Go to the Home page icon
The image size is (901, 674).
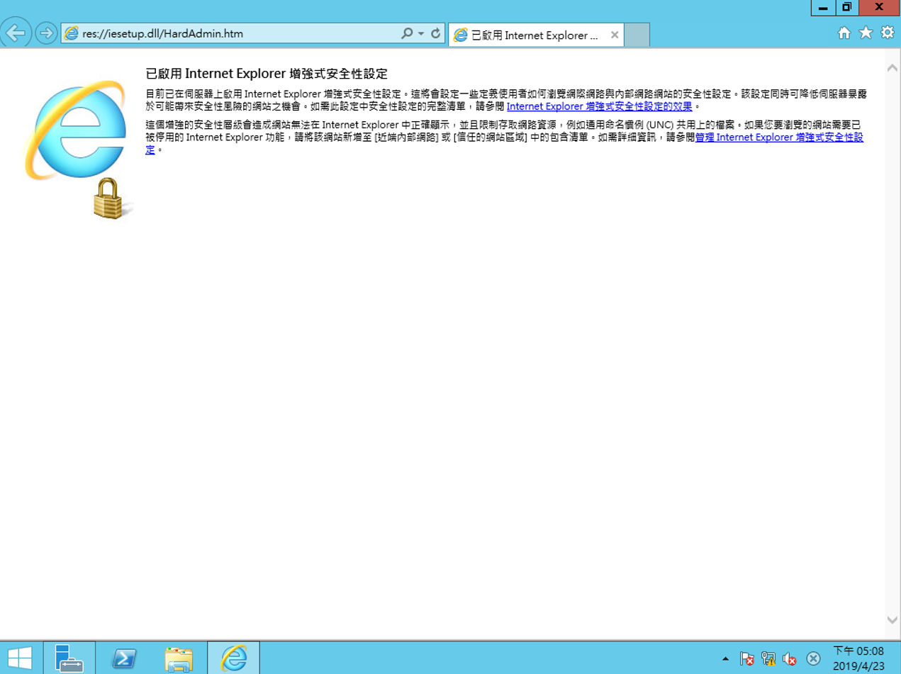coord(844,33)
